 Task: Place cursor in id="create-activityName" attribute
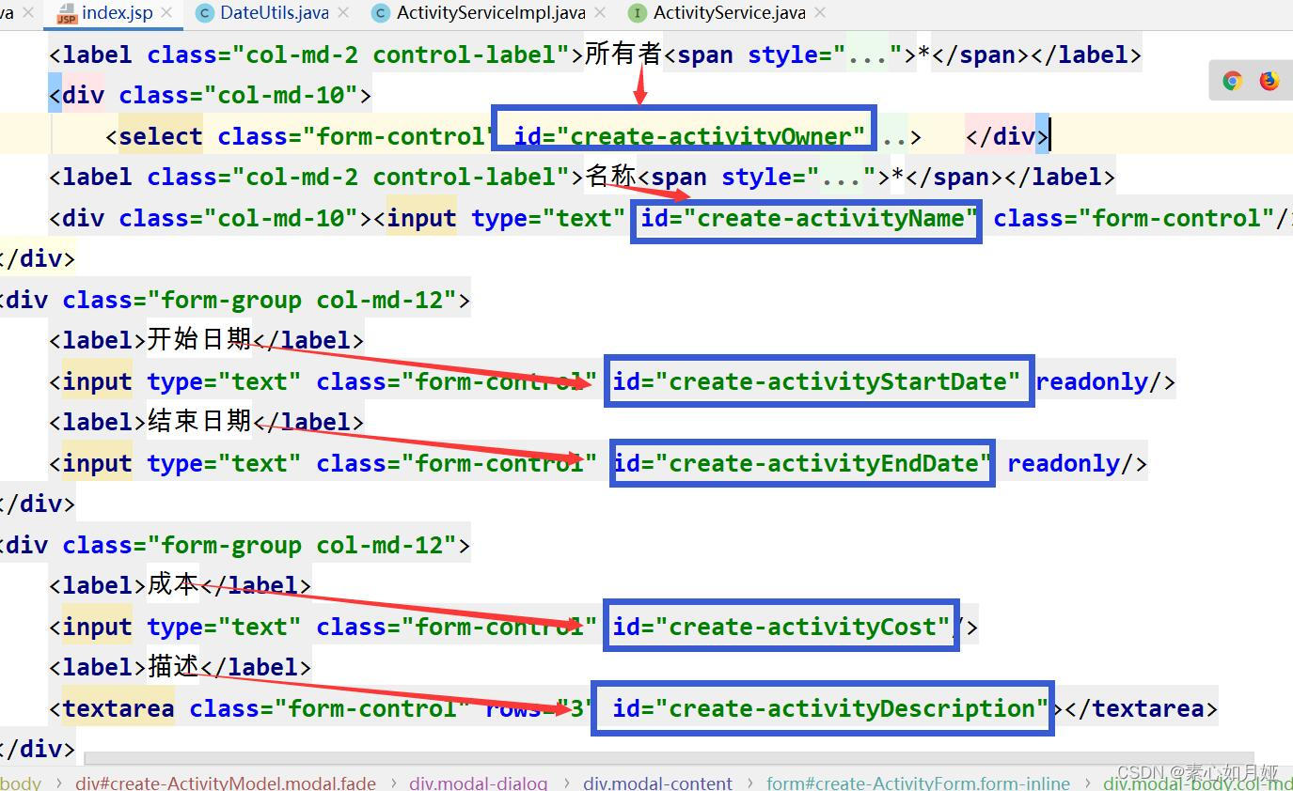click(x=810, y=219)
